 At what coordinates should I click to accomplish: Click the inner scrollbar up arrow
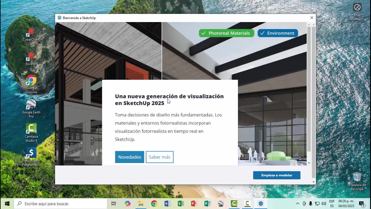point(309,24)
